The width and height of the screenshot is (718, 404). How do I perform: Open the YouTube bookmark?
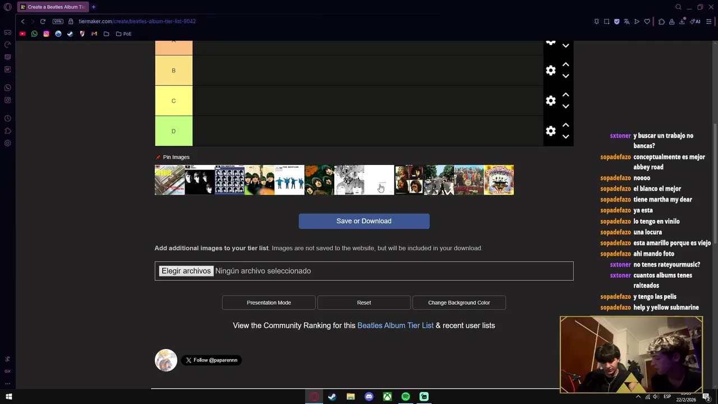point(22,34)
